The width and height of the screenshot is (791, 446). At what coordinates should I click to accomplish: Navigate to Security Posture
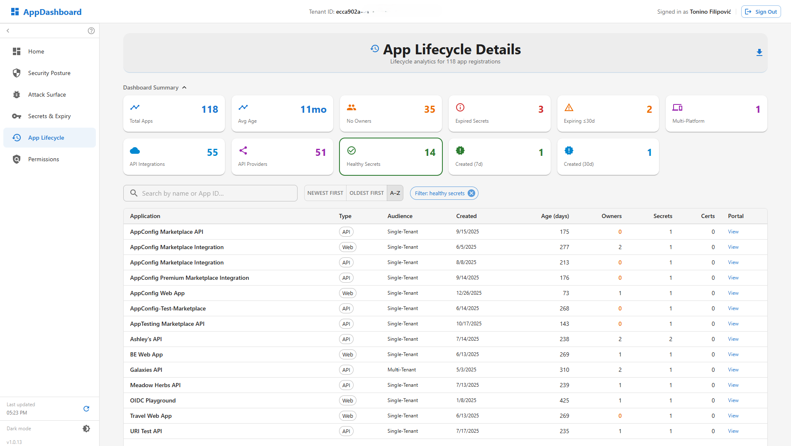[x=49, y=73]
